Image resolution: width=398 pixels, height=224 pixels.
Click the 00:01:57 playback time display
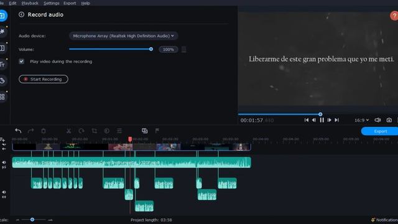point(257,120)
